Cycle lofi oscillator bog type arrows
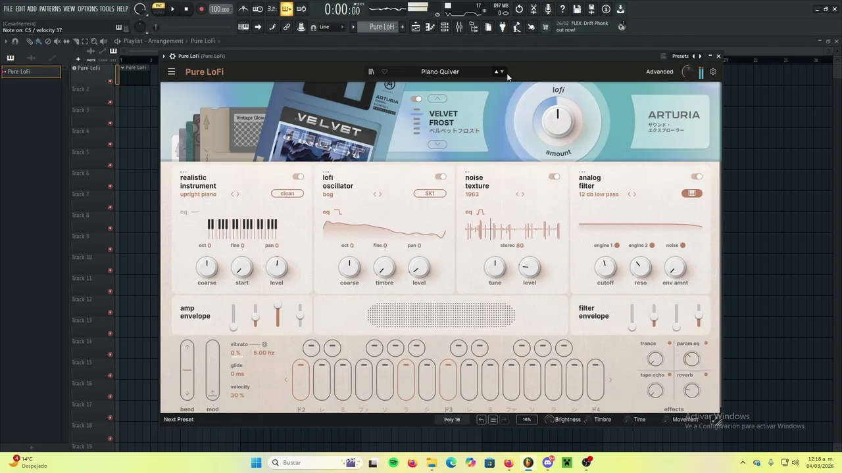Screen dimensions: 842x473 [378, 194]
